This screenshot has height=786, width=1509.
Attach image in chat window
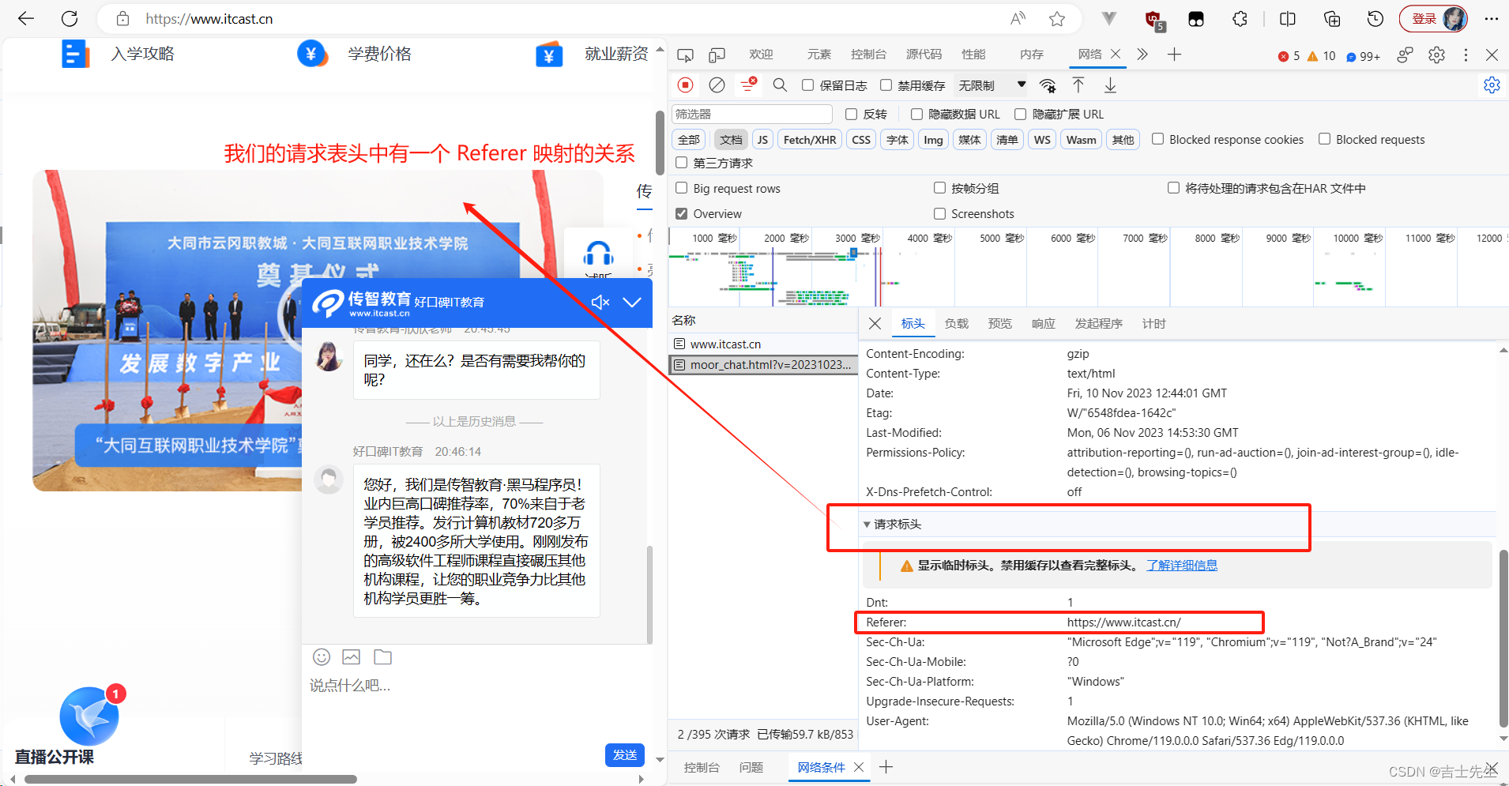coord(352,656)
